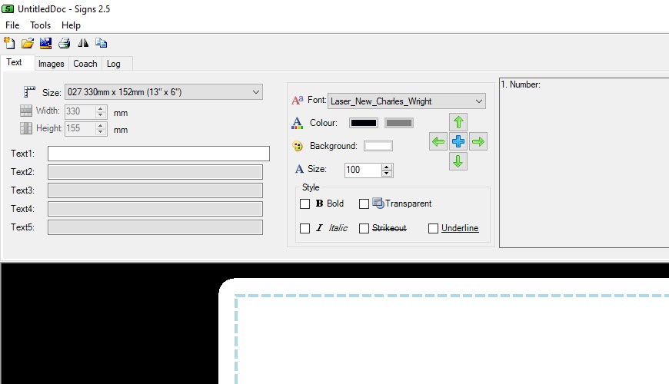Open a file via the folder icon
The width and height of the screenshot is (669, 384).
click(28, 43)
